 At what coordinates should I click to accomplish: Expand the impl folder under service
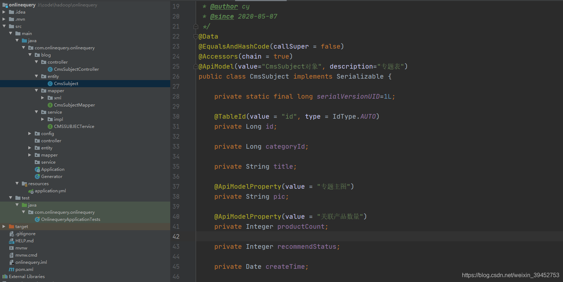(x=43, y=119)
